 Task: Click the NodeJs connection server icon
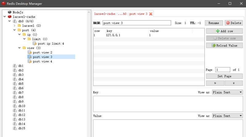pyautogui.click(x=10, y=12)
